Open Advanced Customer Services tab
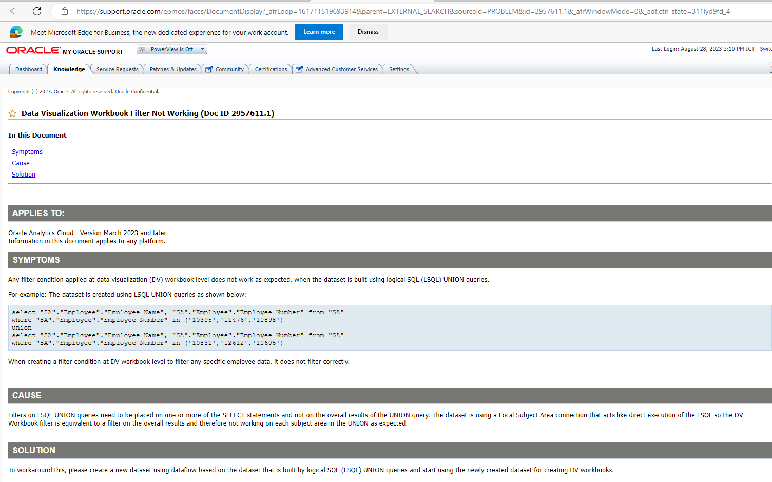Viewport: 772px width, 482px height. (338, 69)
